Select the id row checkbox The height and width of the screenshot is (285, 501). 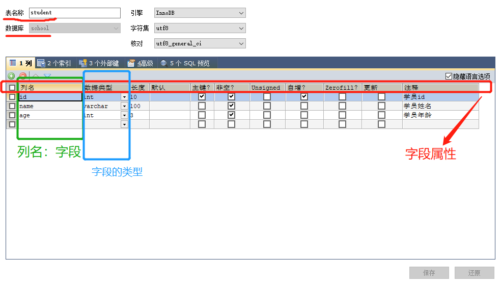[12, 96]
